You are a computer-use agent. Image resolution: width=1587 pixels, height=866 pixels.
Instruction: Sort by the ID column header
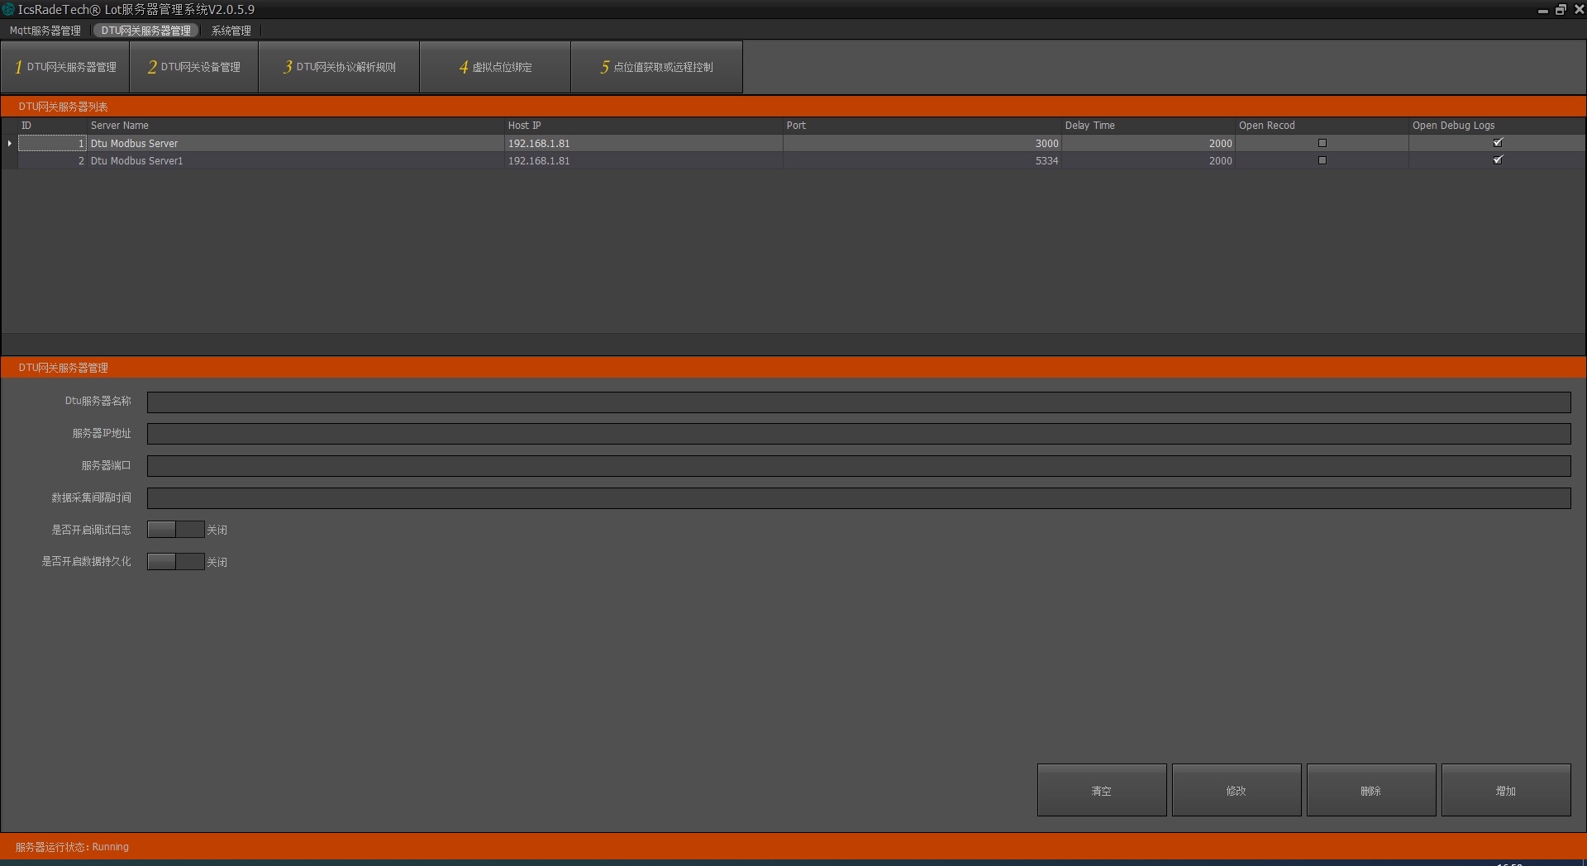(52, 126)
